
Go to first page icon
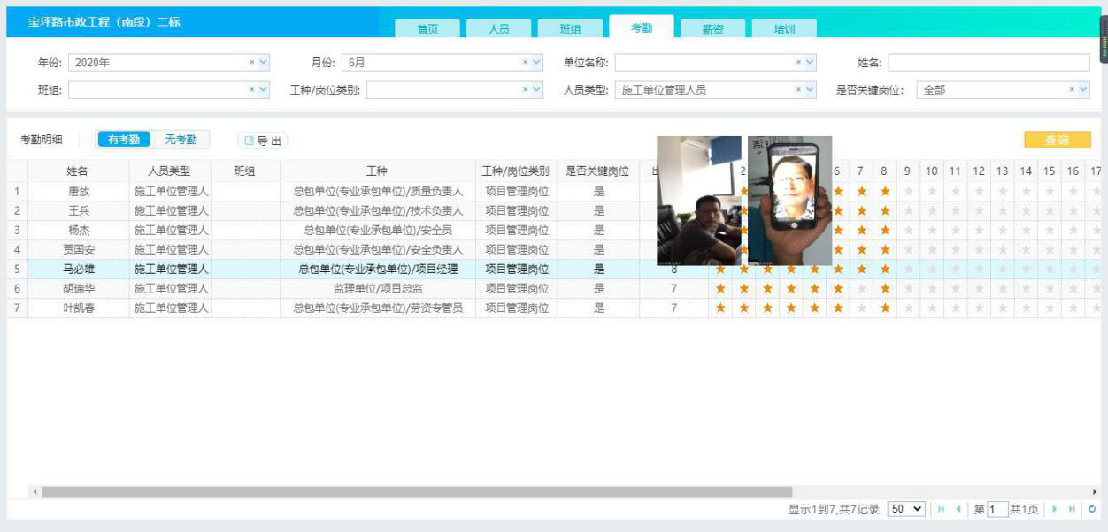[941, 509]
